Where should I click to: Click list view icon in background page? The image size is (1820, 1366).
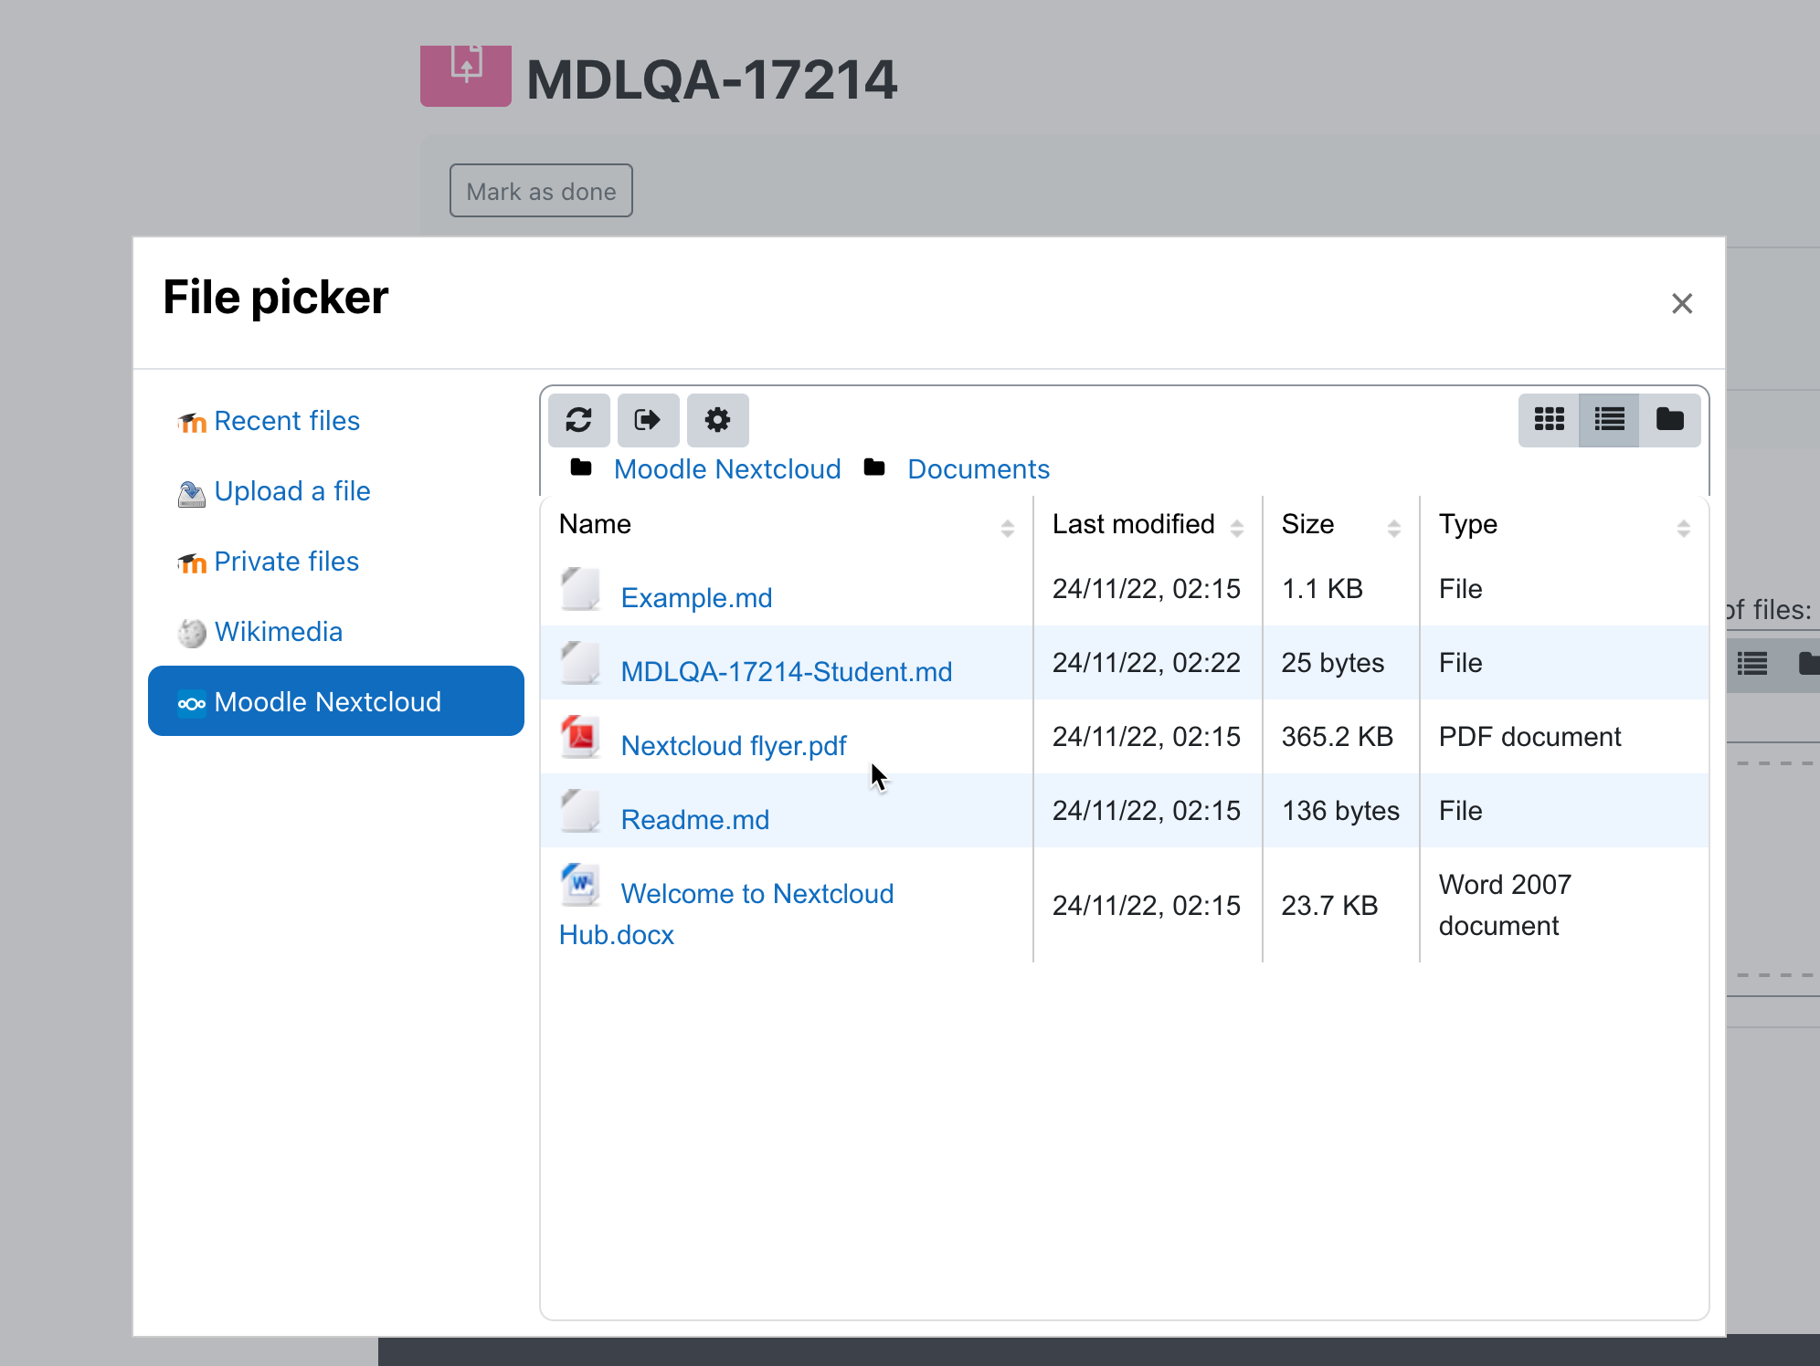tap(1751, 664)
